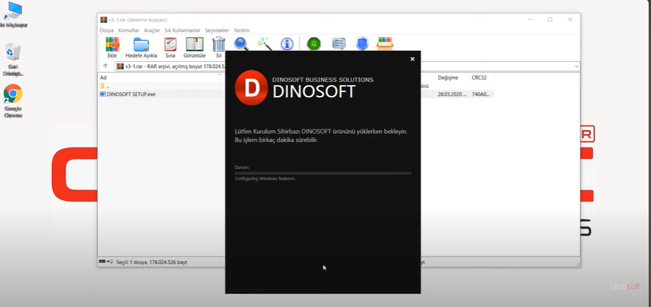Click the installer progress bar
The height and width of the screenshot is (307, 651).
323,173
